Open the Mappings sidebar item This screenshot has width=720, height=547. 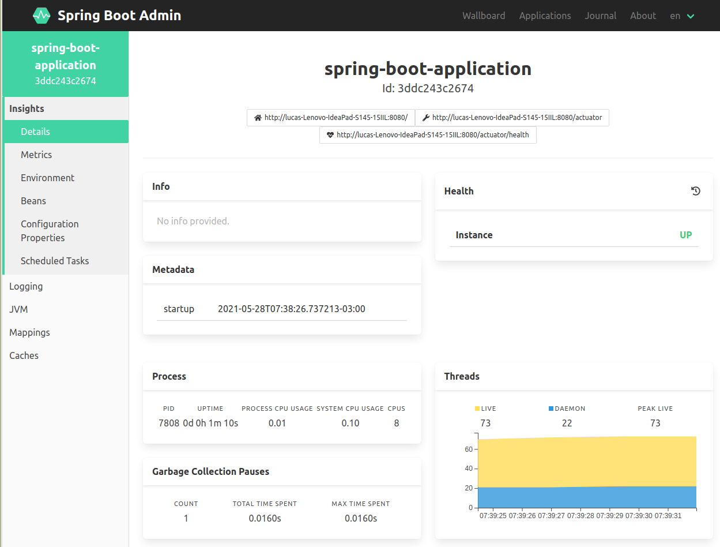point(65,332)
